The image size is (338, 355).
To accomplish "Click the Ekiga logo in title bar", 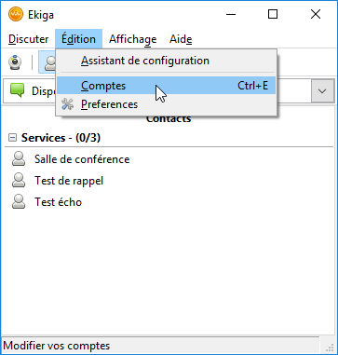I will point(16,14).
